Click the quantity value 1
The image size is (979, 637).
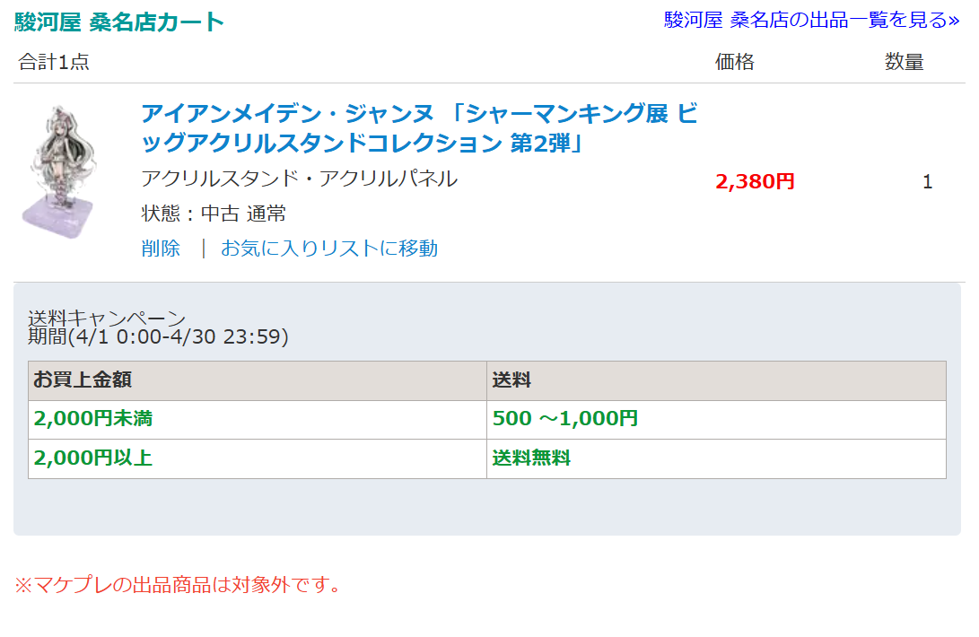point(927,182)
